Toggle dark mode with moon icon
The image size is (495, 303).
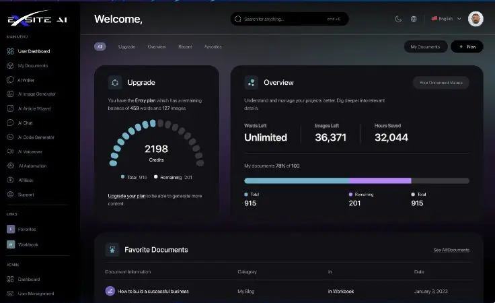coord(397,19)
